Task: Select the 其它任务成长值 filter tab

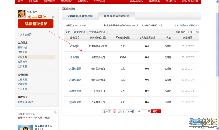Action: [x=97, y=32]
